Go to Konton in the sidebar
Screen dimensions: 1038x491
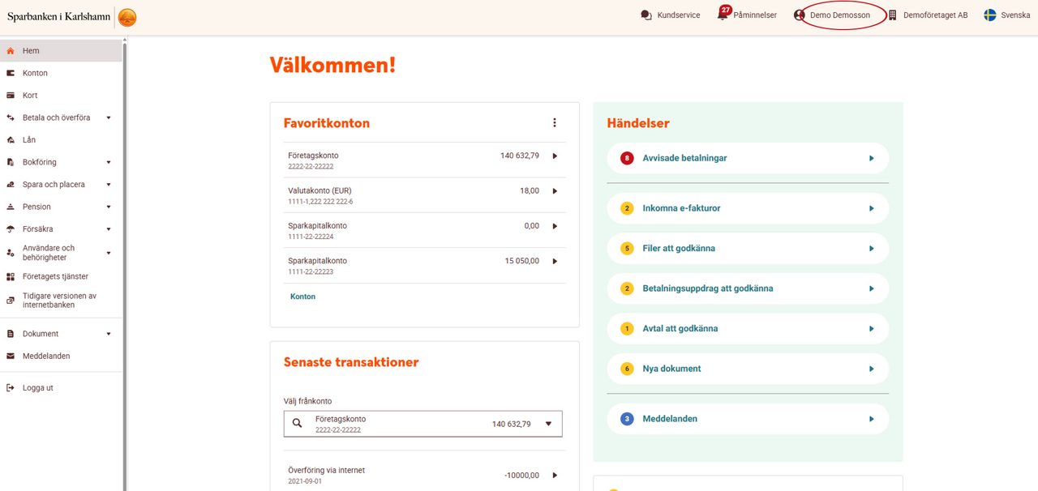point(35,73)
